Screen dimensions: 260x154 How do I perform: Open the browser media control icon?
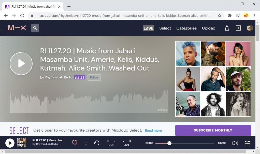click(x=238, y=16)
